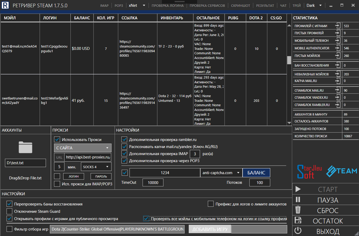Click the pause icon
This screenshot has height=236, width=359.
(x=298, y=200)
